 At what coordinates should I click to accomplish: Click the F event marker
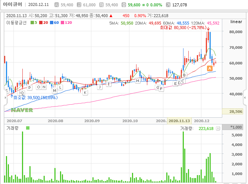161,89
